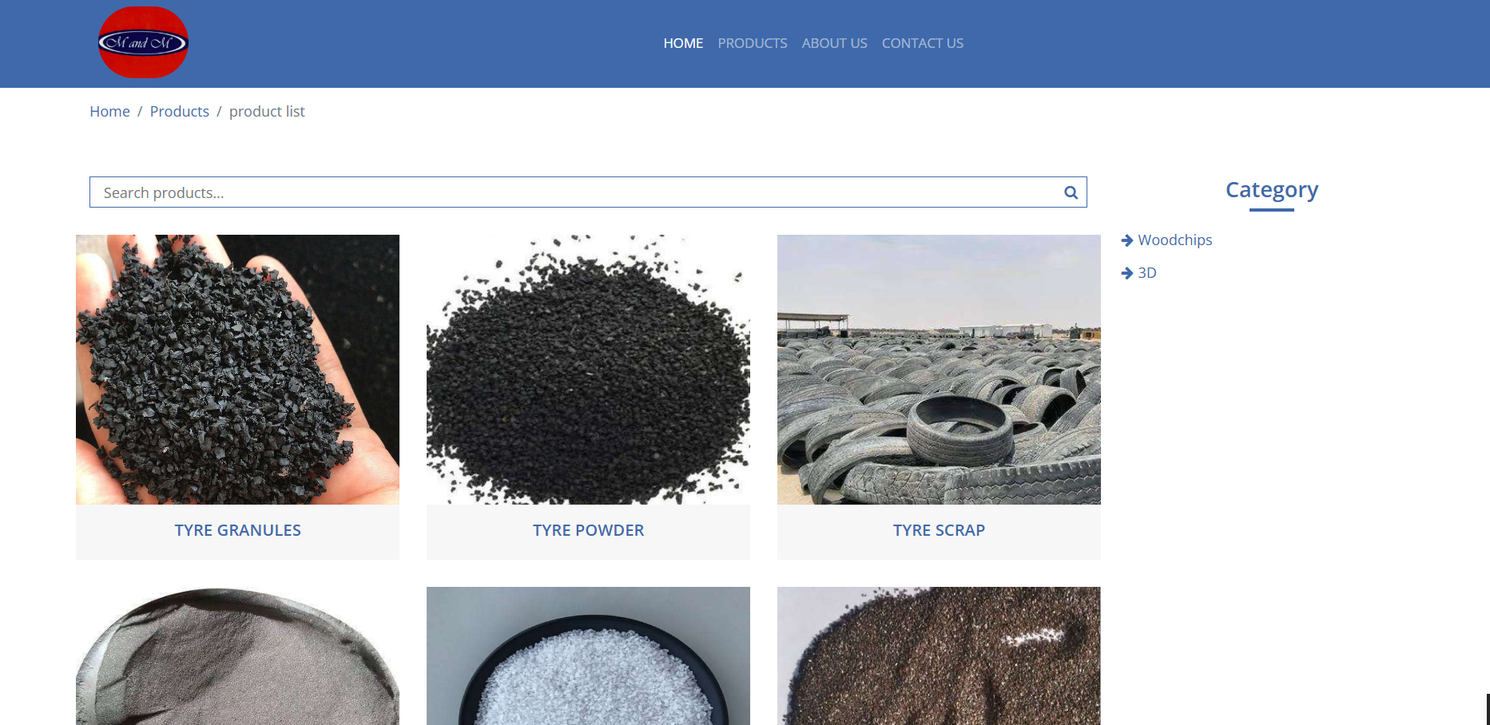Go to the PRODUCTS menu item
Screen dimensions: 1490x725
pyautogui.click(x=752, y=43)
